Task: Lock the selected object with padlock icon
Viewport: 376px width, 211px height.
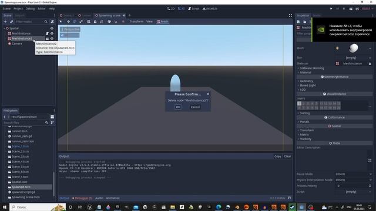Action: 95,22
